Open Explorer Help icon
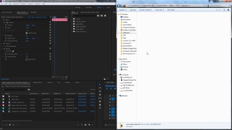The width and height of the screenshot is (232, 130). [x=228, y=10]
